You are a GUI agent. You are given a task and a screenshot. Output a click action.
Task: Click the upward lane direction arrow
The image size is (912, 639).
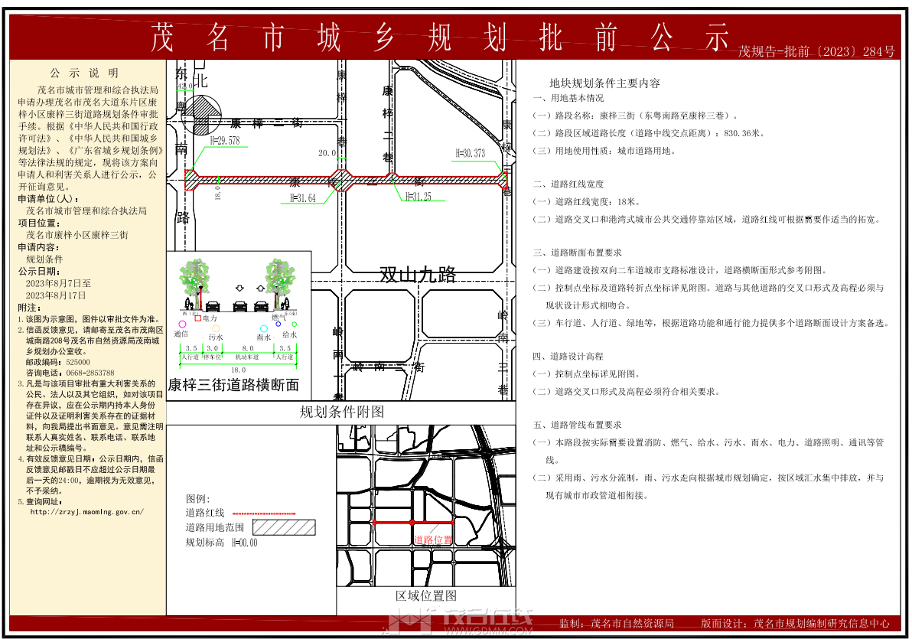(261, 289)
